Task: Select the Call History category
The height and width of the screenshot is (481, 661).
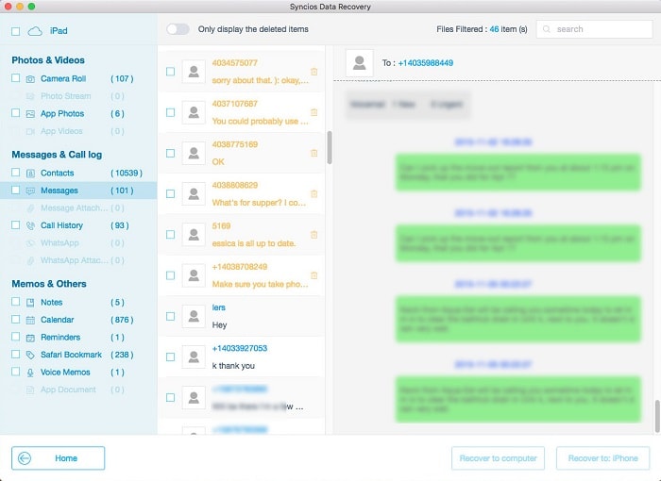Action: [61, 225]
